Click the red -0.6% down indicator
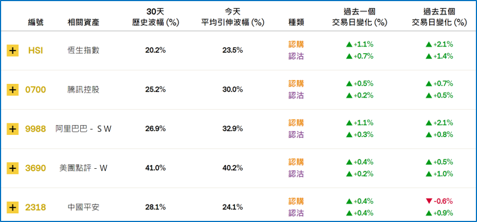Screen dimensions: 477x222 (x=439, y=201)
